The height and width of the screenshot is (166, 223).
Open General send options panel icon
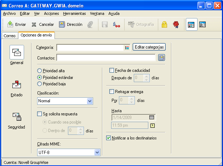[17, 52]
